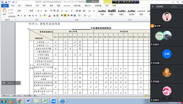Apply center text alignment
Image resolution: width=183 pixels, height=104 pixels.
65,15
